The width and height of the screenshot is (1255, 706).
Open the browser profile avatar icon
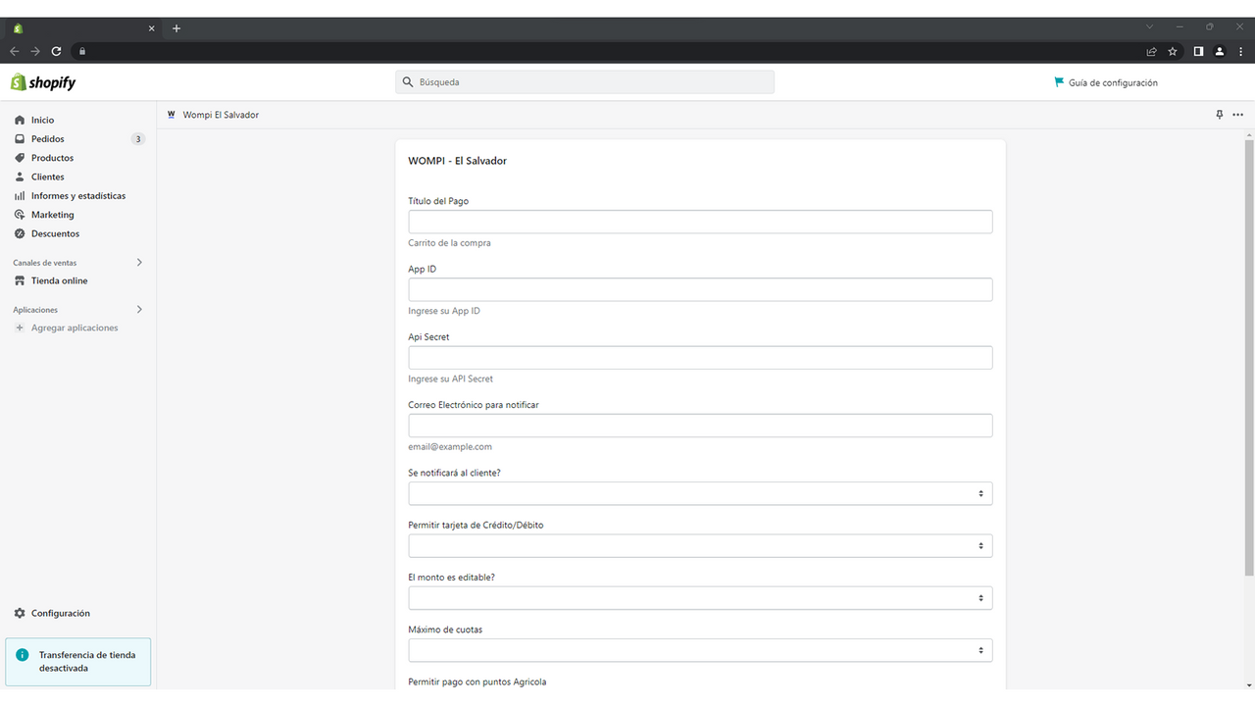[1220, 52]
